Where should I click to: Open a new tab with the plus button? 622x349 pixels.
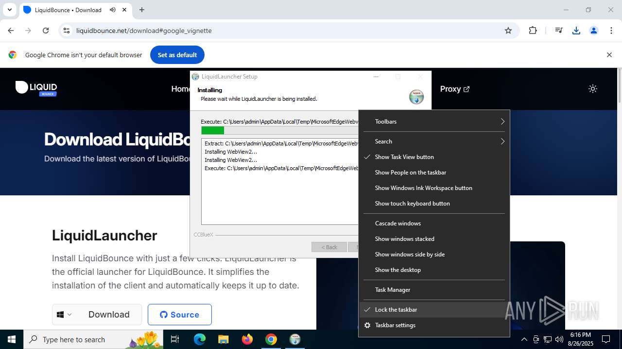(x=142, y=10)
